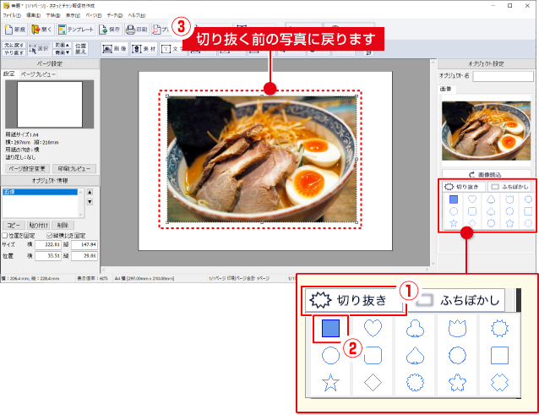
Task: Click the 表示倍率 zoom status text
Action: 92,278
